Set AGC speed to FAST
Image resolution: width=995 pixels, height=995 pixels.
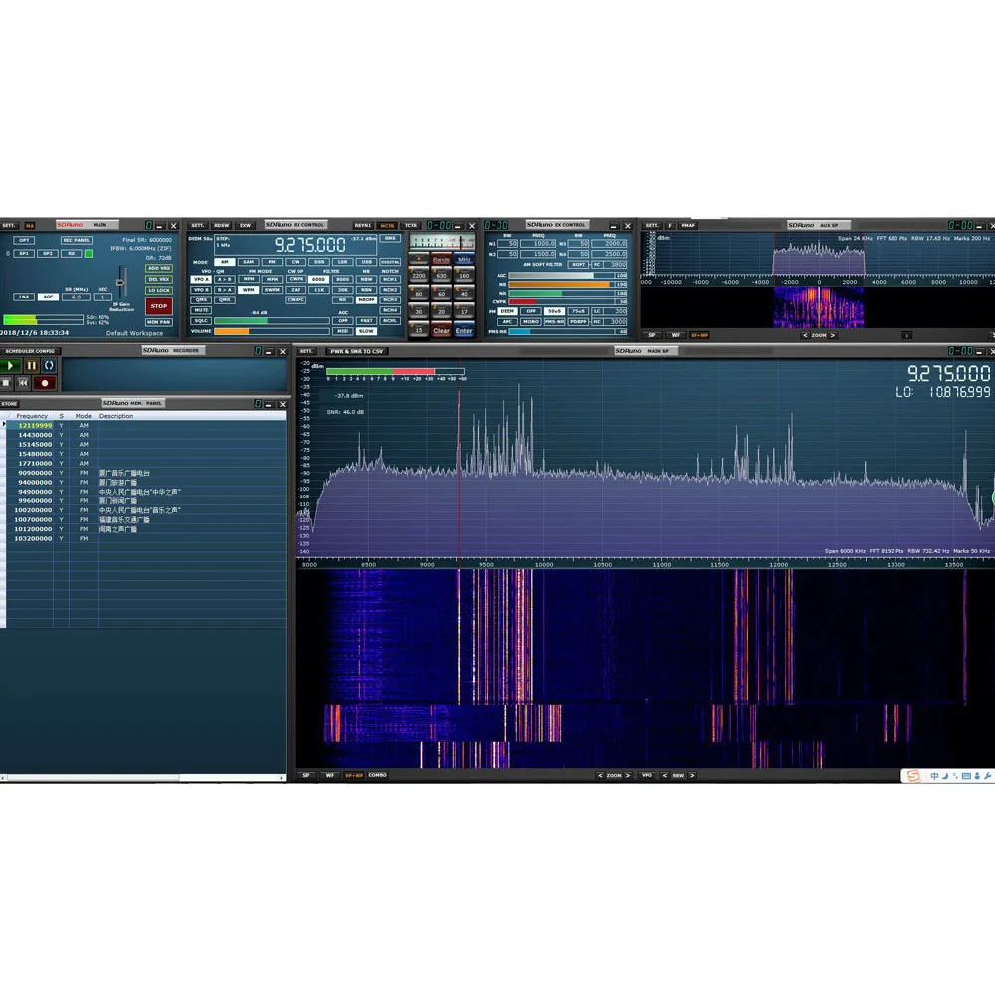(x=367, y=321)
